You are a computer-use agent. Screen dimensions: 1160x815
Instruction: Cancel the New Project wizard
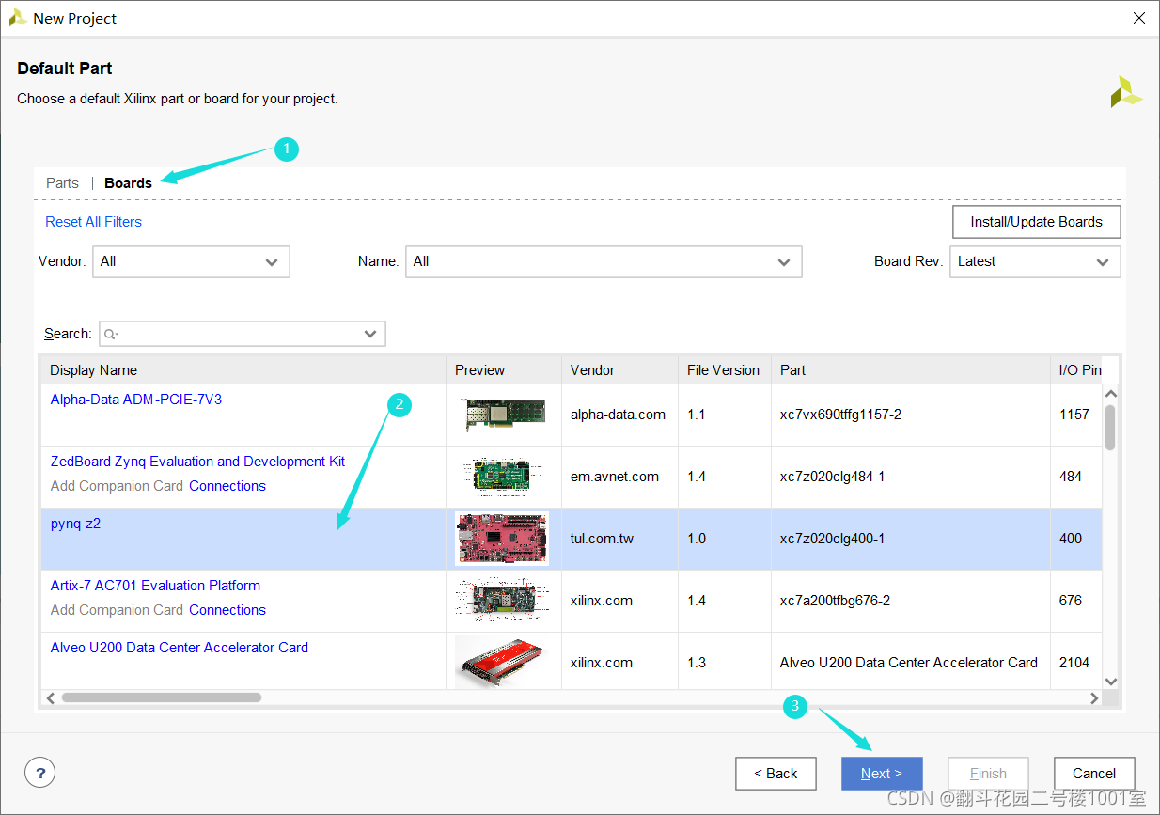tap(1094, 774)
